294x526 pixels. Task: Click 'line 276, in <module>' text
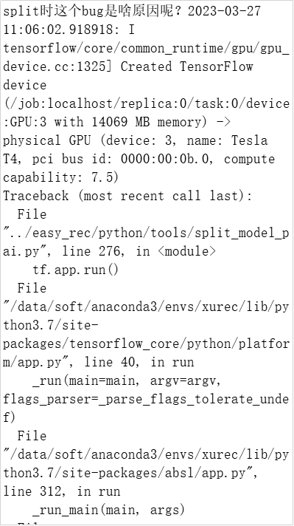pos(139,251)
